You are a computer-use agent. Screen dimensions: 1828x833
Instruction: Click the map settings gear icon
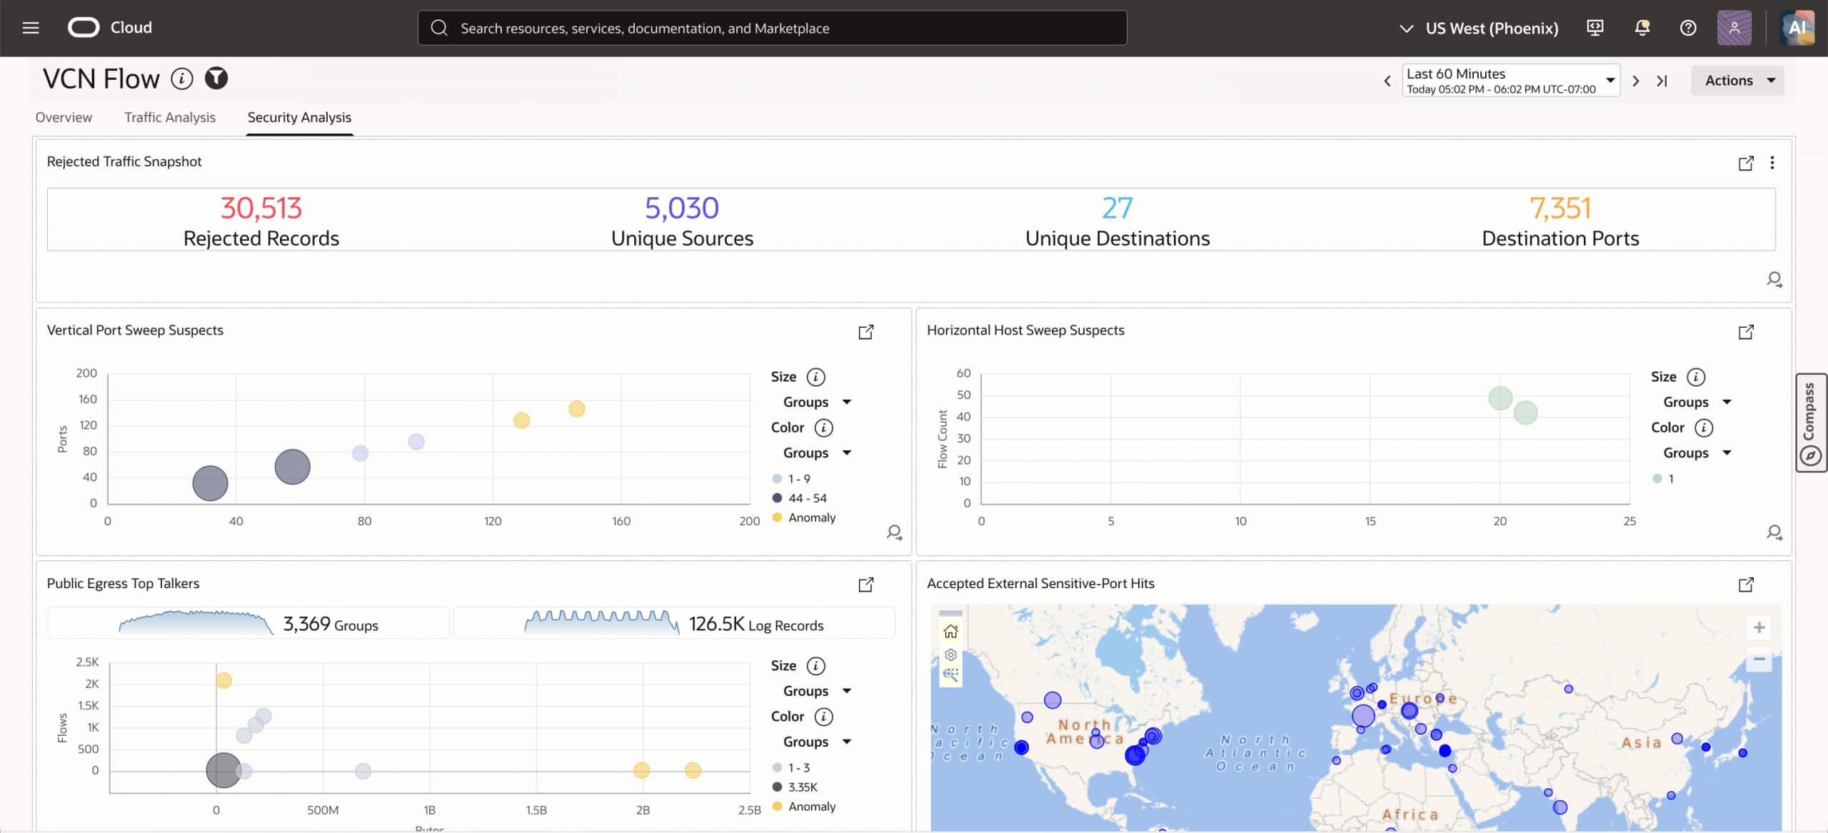pos(950,655)
